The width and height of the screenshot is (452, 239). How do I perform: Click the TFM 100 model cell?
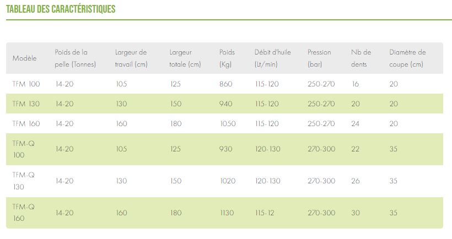(x=26, y=84)
